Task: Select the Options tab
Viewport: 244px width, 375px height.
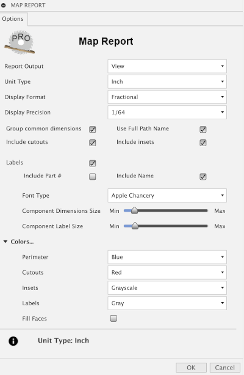Action: tap(13, 19)
